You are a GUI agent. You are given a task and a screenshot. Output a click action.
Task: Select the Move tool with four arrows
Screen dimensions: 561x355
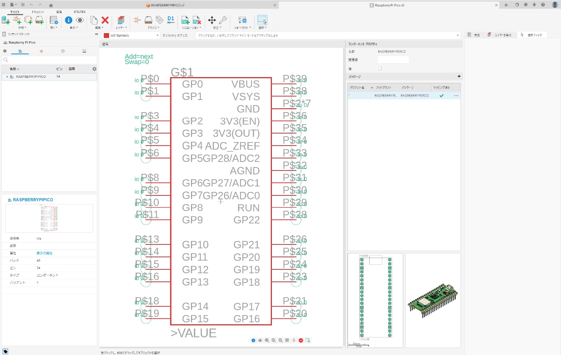(212, 20)
